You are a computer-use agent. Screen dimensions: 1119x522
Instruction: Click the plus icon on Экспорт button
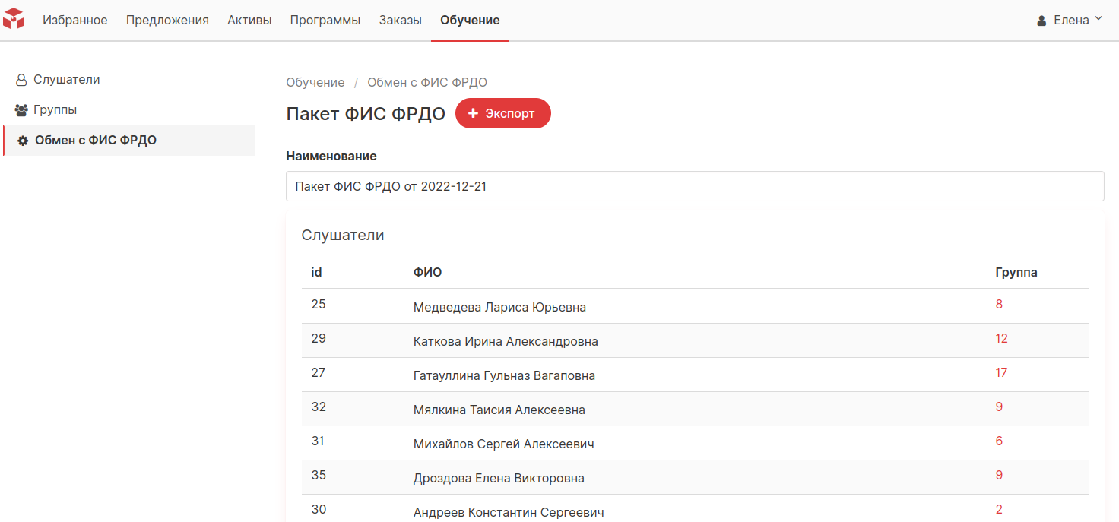(473, 113)
